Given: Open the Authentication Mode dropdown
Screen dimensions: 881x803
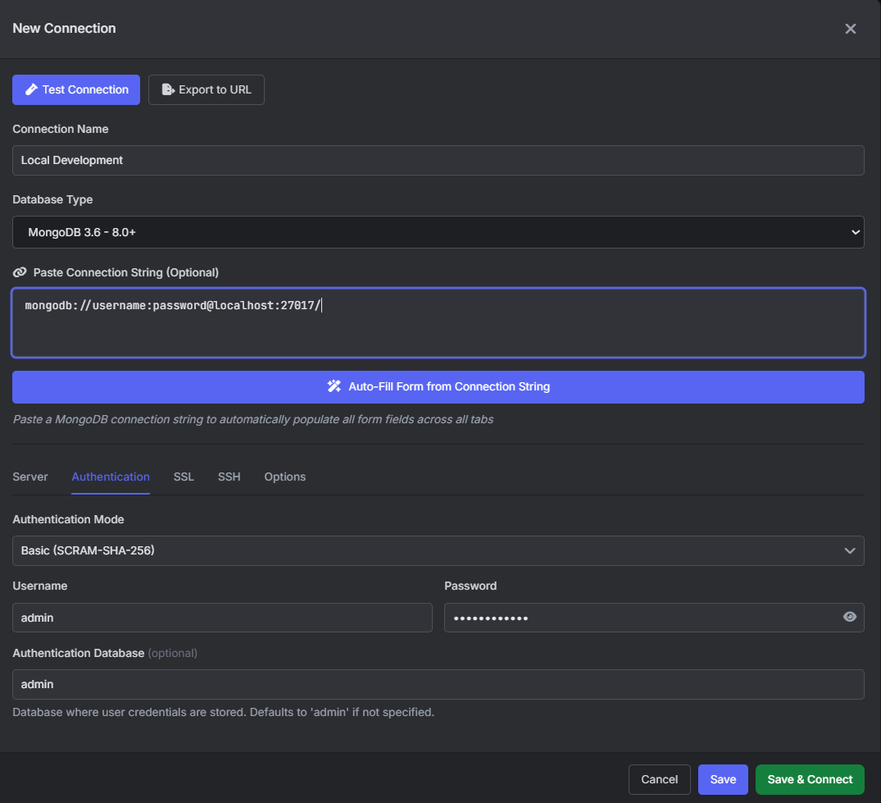Looking at the screenshot, I should pyautogui.click(x=438, y=550).
